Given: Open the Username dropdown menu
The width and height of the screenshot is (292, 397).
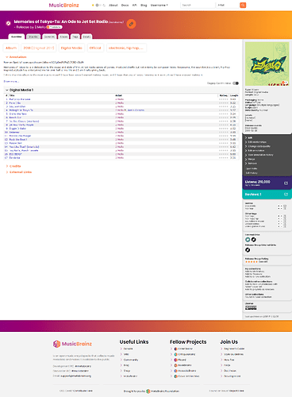Looking at the screenshot, I should tap(159, 5).
